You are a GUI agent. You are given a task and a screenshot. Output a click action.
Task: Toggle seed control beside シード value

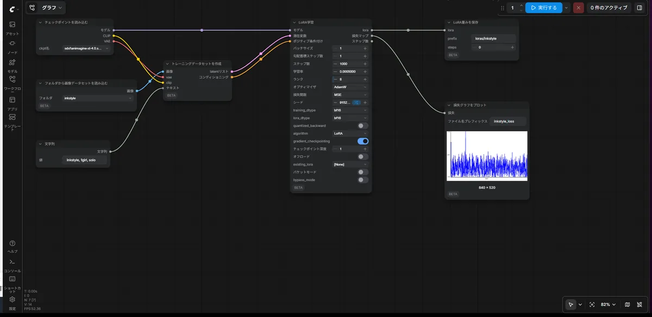coord(356,102)
